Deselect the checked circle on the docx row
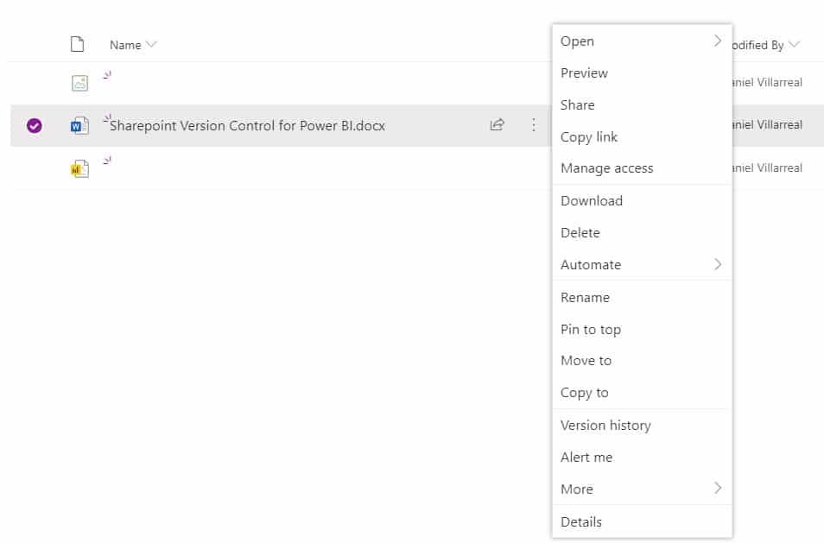This screenshot has height=543, width=824. (35, 125)
